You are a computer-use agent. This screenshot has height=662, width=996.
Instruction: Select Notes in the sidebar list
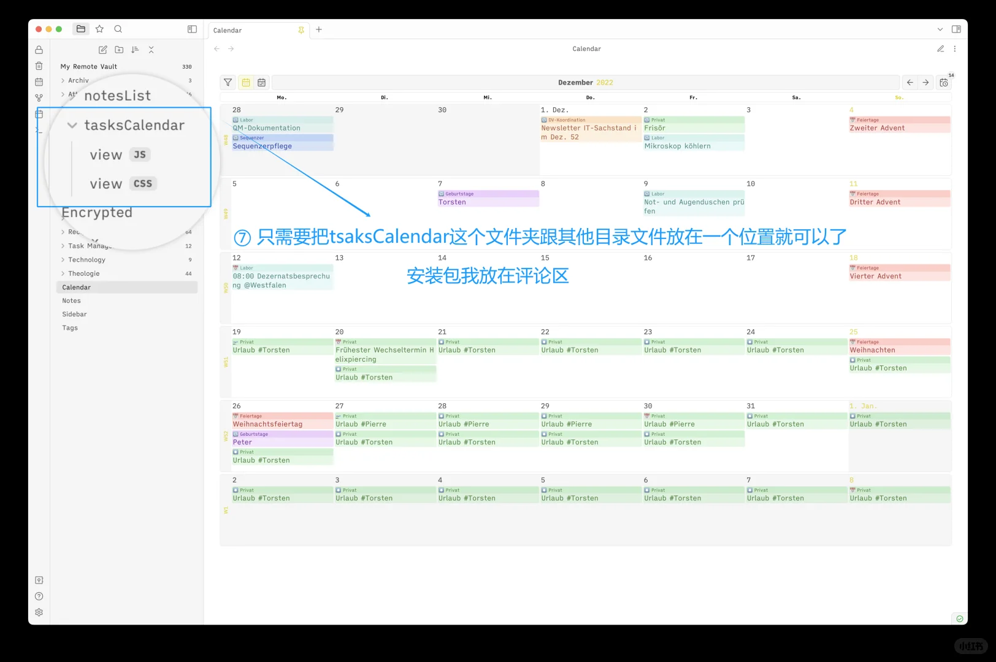pyautogui.click(x=71, y=300)
